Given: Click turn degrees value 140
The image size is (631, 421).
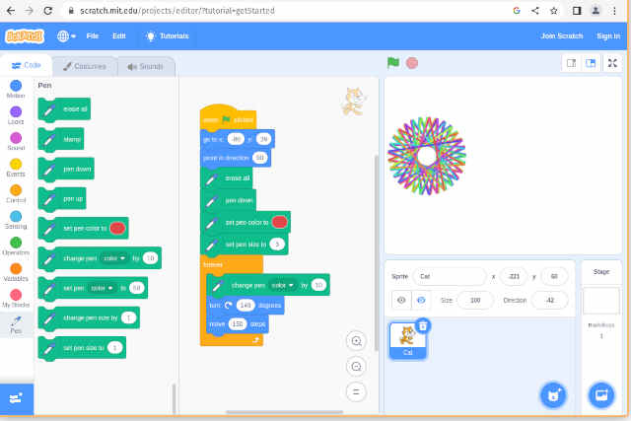Looking at the screenshot, I should click(x=245, y=305).
